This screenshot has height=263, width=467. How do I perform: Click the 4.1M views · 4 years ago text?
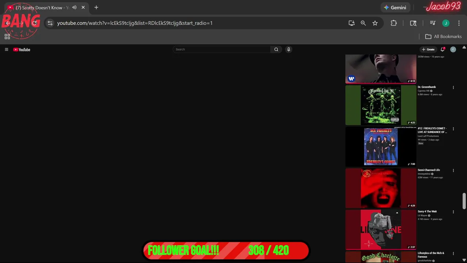(430, 219)
